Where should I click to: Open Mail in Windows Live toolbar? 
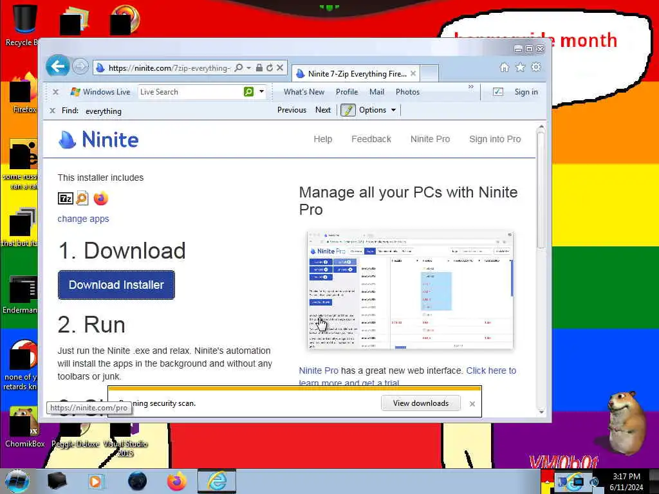376,92
